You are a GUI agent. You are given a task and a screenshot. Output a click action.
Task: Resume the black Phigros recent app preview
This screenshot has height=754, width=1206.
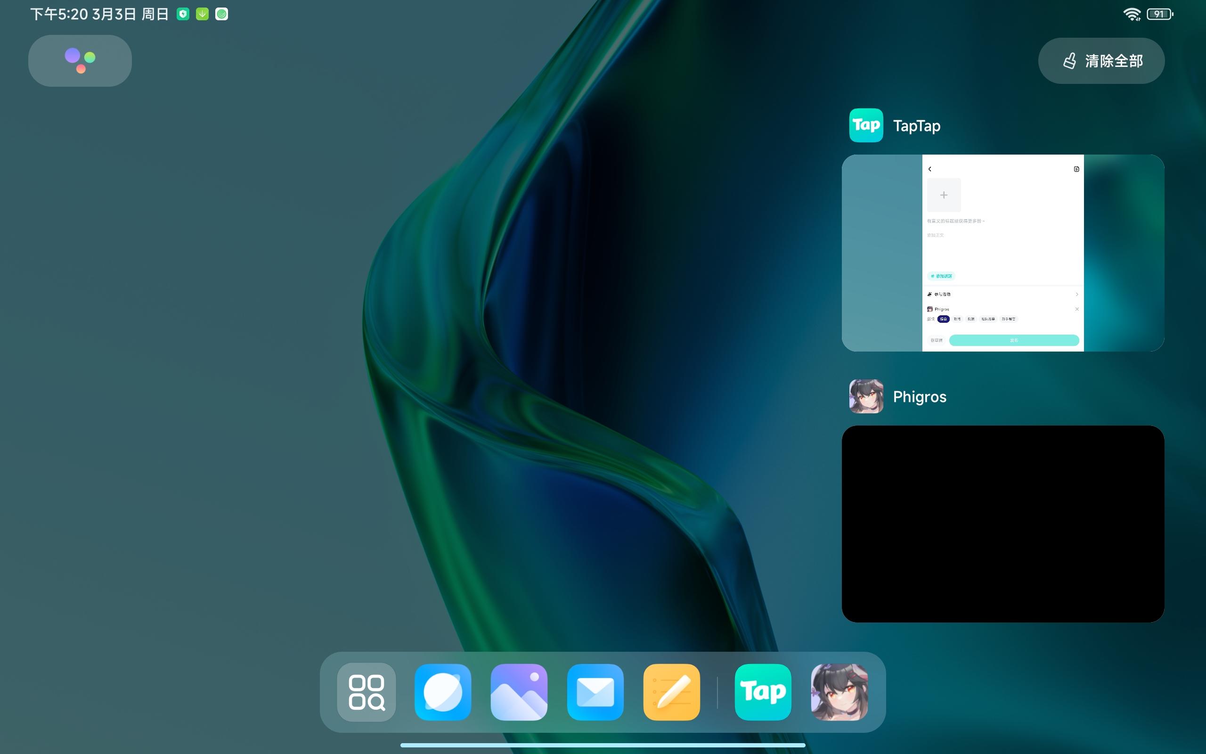tap(1002, 524)
